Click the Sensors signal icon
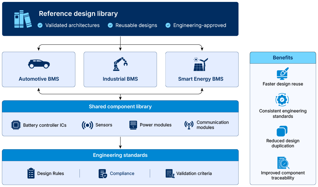The image size is (318, 187). pos(87,125)
